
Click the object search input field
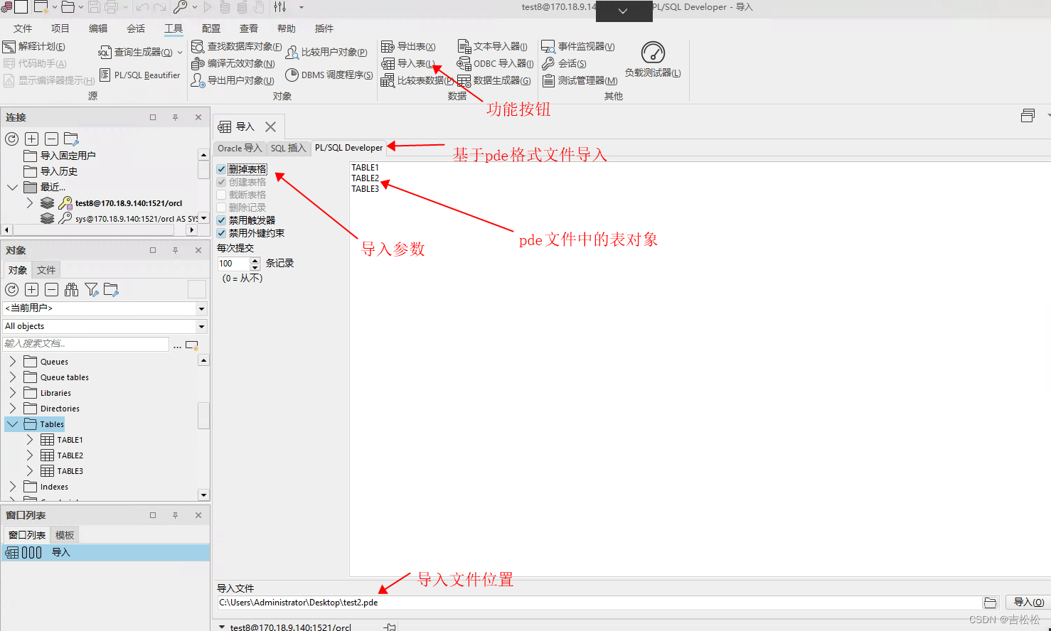(x=86, y=344)
